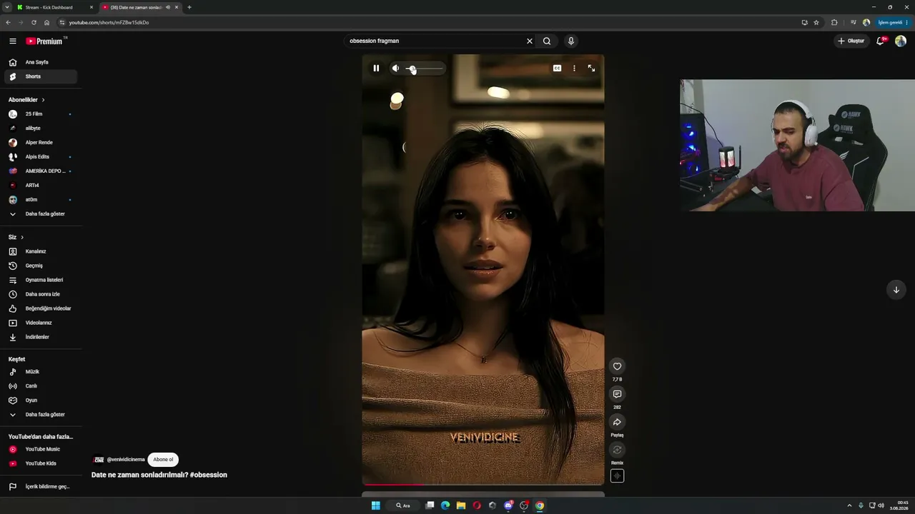Expand subscriptions with Daha fazla göster
The image size is (915, 514).
[41, 214]
